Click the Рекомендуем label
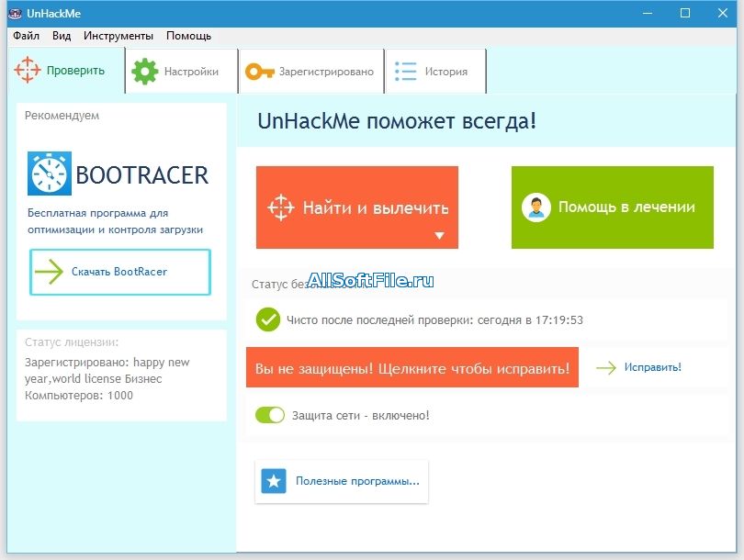 pos(62,116)
